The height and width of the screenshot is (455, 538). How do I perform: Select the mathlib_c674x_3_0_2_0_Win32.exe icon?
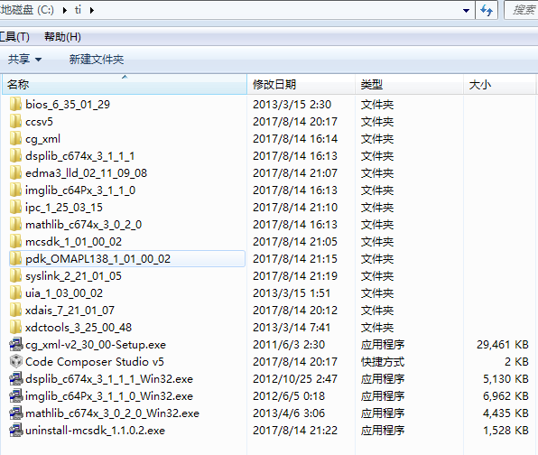(15, 413)
